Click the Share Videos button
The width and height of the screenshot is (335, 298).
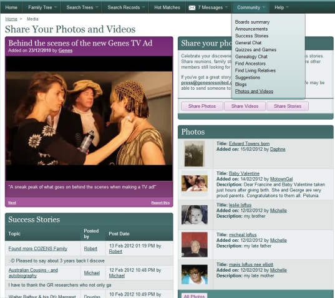point(245,106)
